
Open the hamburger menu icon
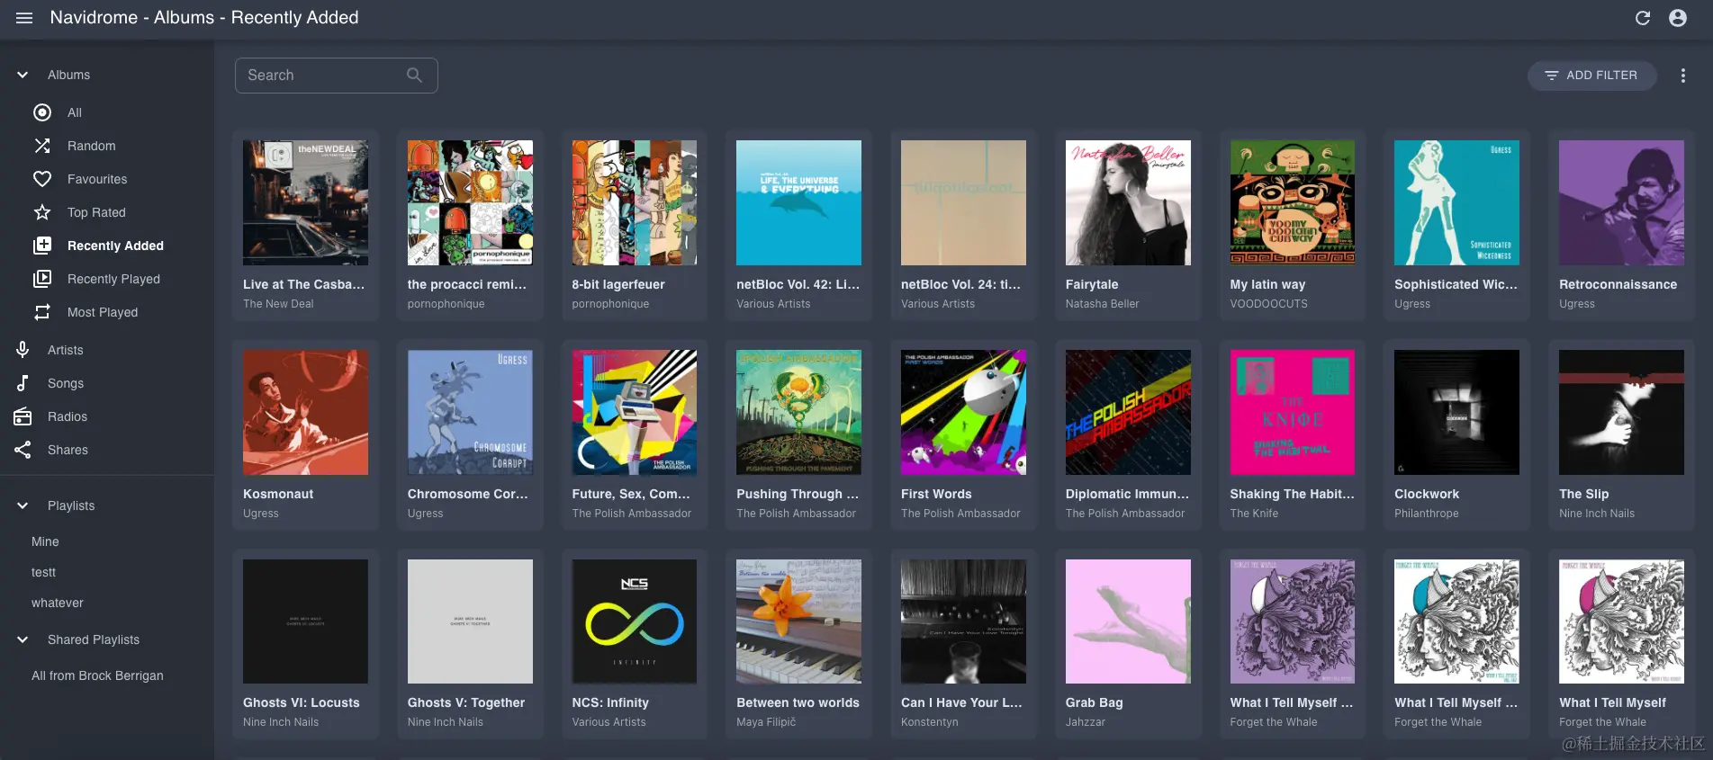tap(24, 18)
